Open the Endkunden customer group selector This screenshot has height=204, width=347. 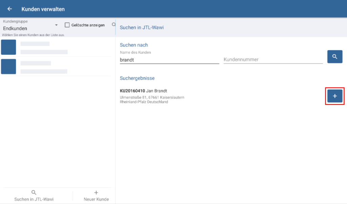pos(27,28)
